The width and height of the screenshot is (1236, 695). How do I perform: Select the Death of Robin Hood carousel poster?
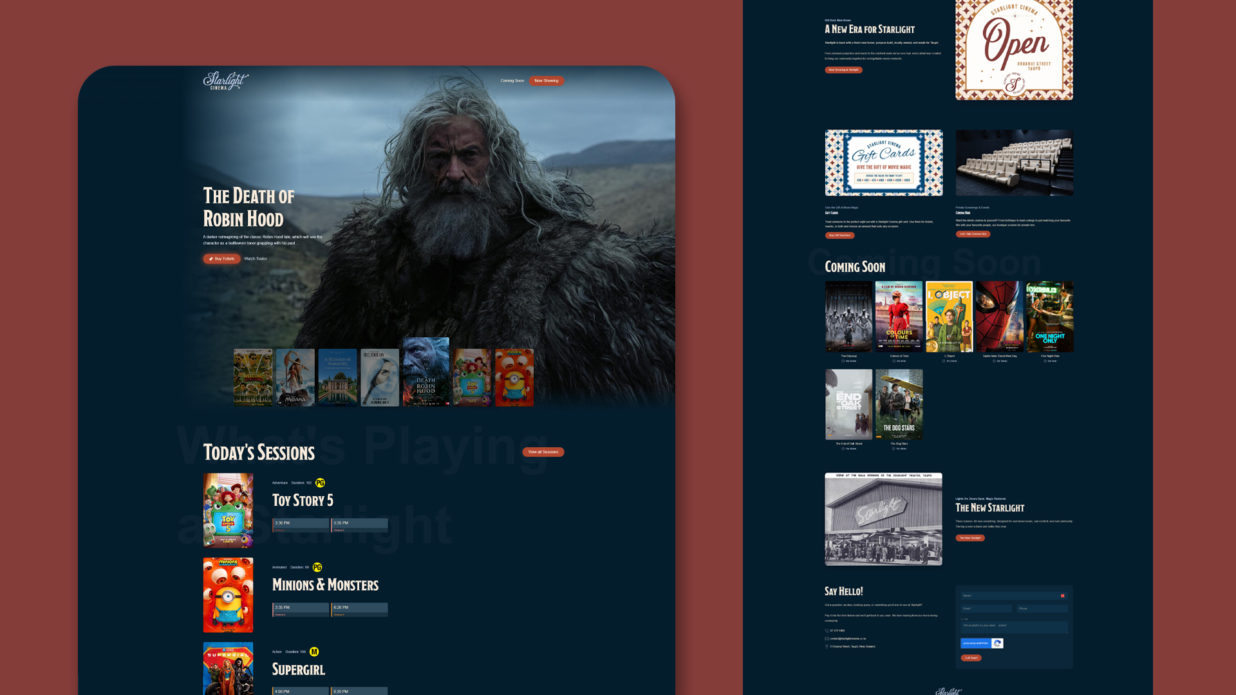pyautogui.click(x=426, y=371)
